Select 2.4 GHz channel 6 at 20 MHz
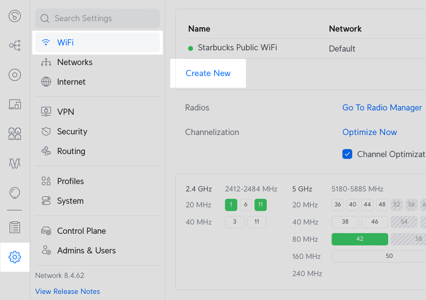Screen dimensions: 426x300 coord(246,205)
